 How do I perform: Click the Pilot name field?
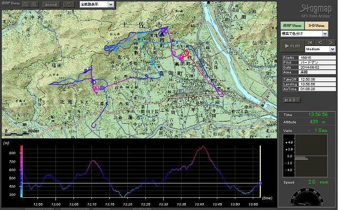click(317, 62)
